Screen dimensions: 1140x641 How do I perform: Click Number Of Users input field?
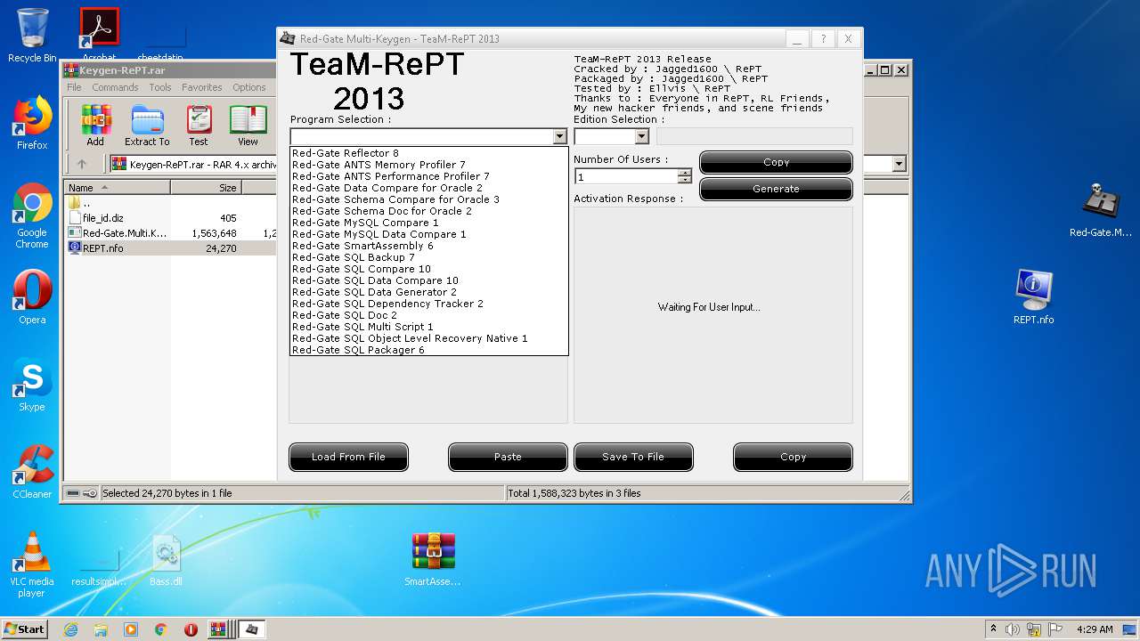pyautogui.click(x=626, y=176)
